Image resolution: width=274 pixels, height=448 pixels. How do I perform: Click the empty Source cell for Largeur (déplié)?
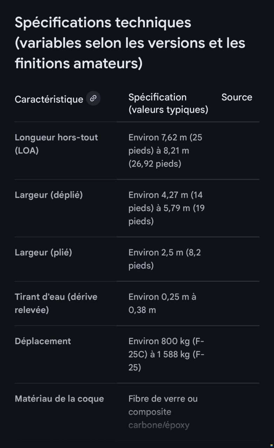point(237,208)
